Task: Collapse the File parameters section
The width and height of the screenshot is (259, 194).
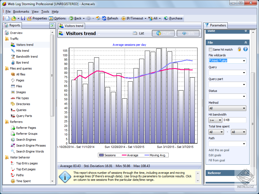Action: [246, 43]
